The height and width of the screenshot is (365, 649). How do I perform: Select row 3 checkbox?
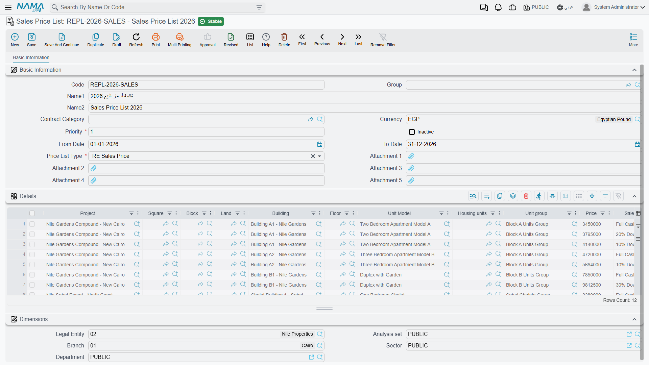pos(32,244)
